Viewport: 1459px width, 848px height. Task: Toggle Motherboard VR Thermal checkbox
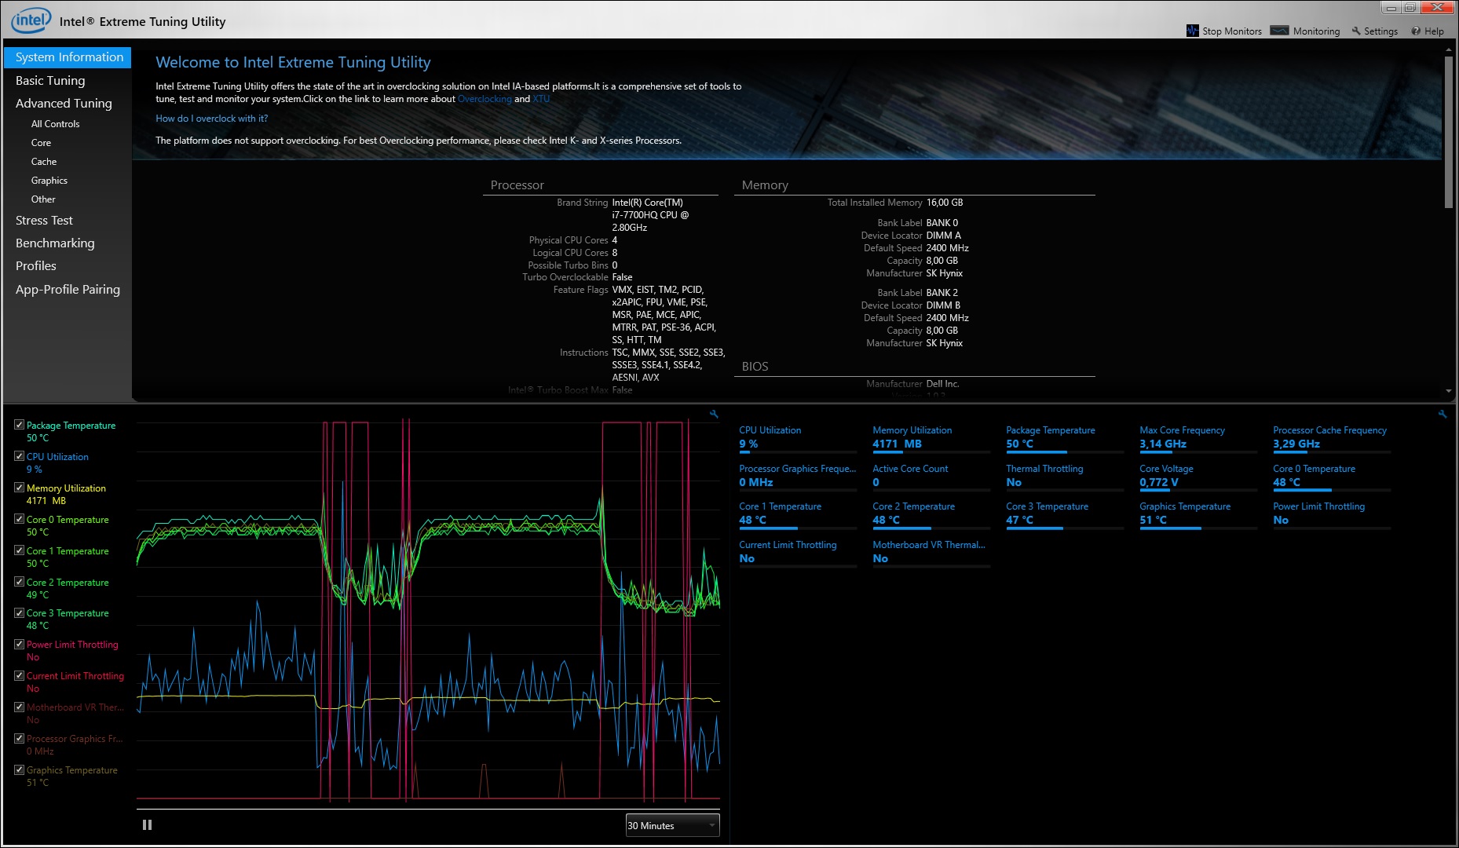20,707
